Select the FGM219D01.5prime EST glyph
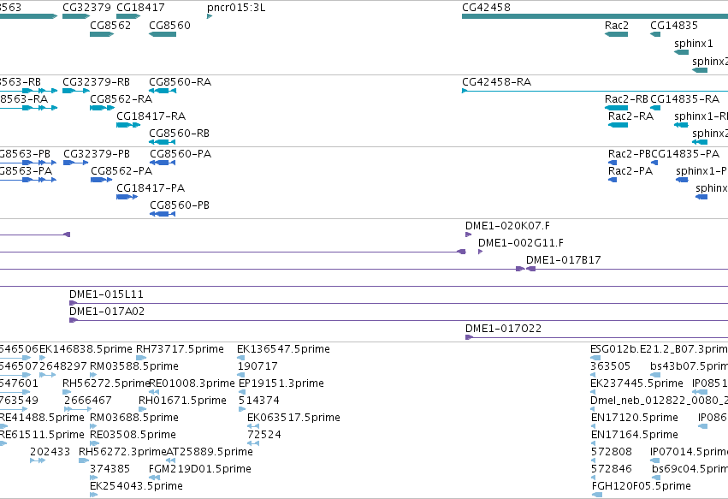The width and height of the screenshot is (728, 499). pos(154,478)
